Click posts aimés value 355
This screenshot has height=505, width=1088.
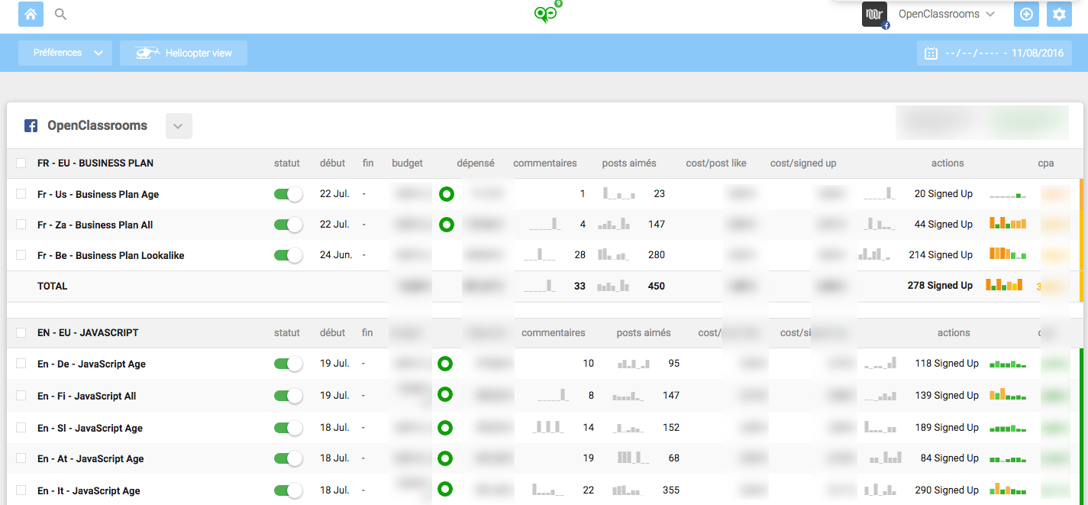point(671,490)
